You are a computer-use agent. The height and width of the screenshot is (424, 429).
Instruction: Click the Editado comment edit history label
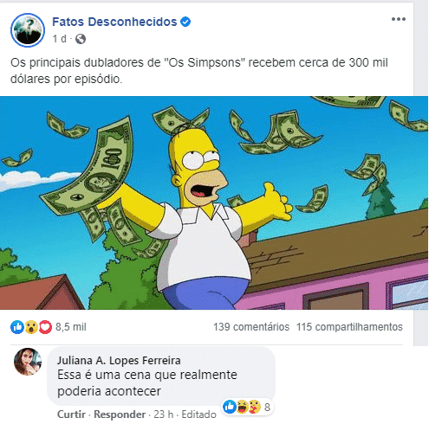198,414
